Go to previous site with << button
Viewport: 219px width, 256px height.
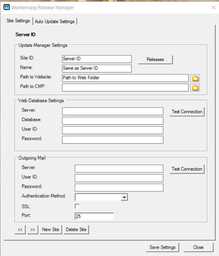tap(20, 230)
